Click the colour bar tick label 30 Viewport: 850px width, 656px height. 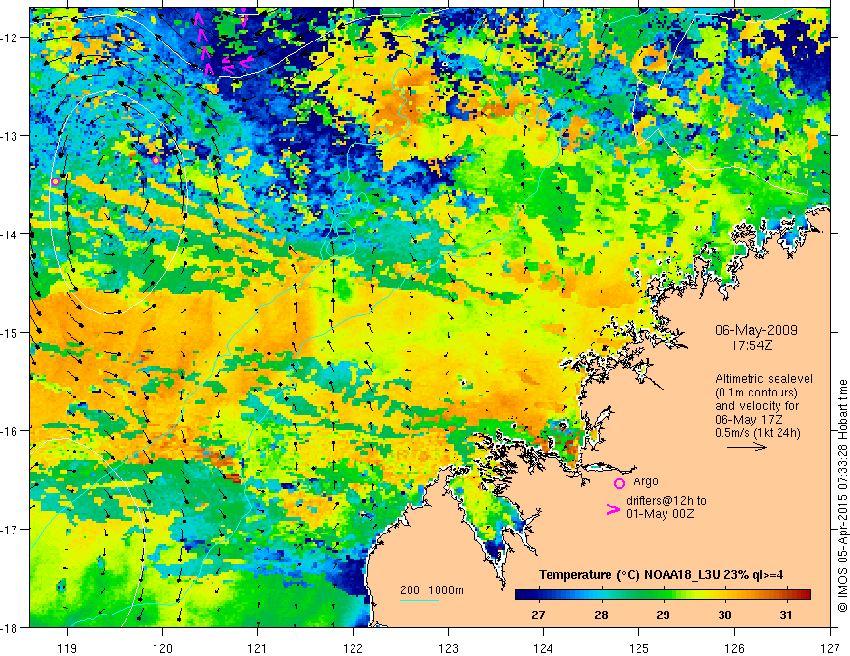click(x=724, y=615)
